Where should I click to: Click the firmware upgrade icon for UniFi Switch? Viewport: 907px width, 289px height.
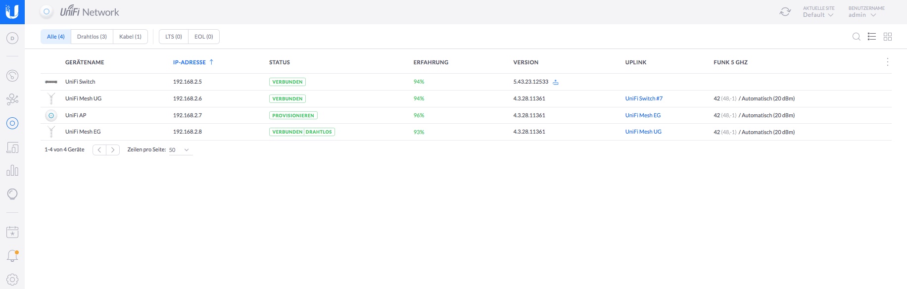click(x=556, y=82)
